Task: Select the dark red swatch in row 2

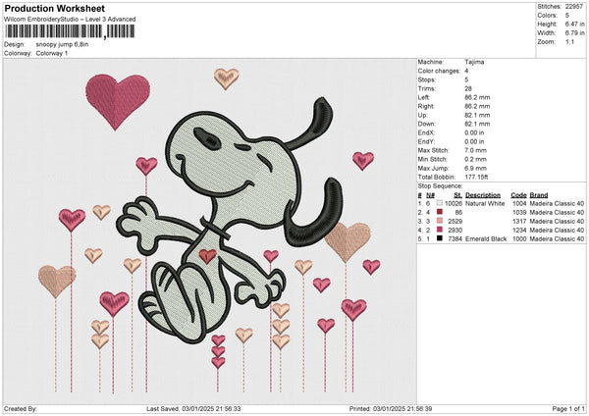Action: click(439, 212)
